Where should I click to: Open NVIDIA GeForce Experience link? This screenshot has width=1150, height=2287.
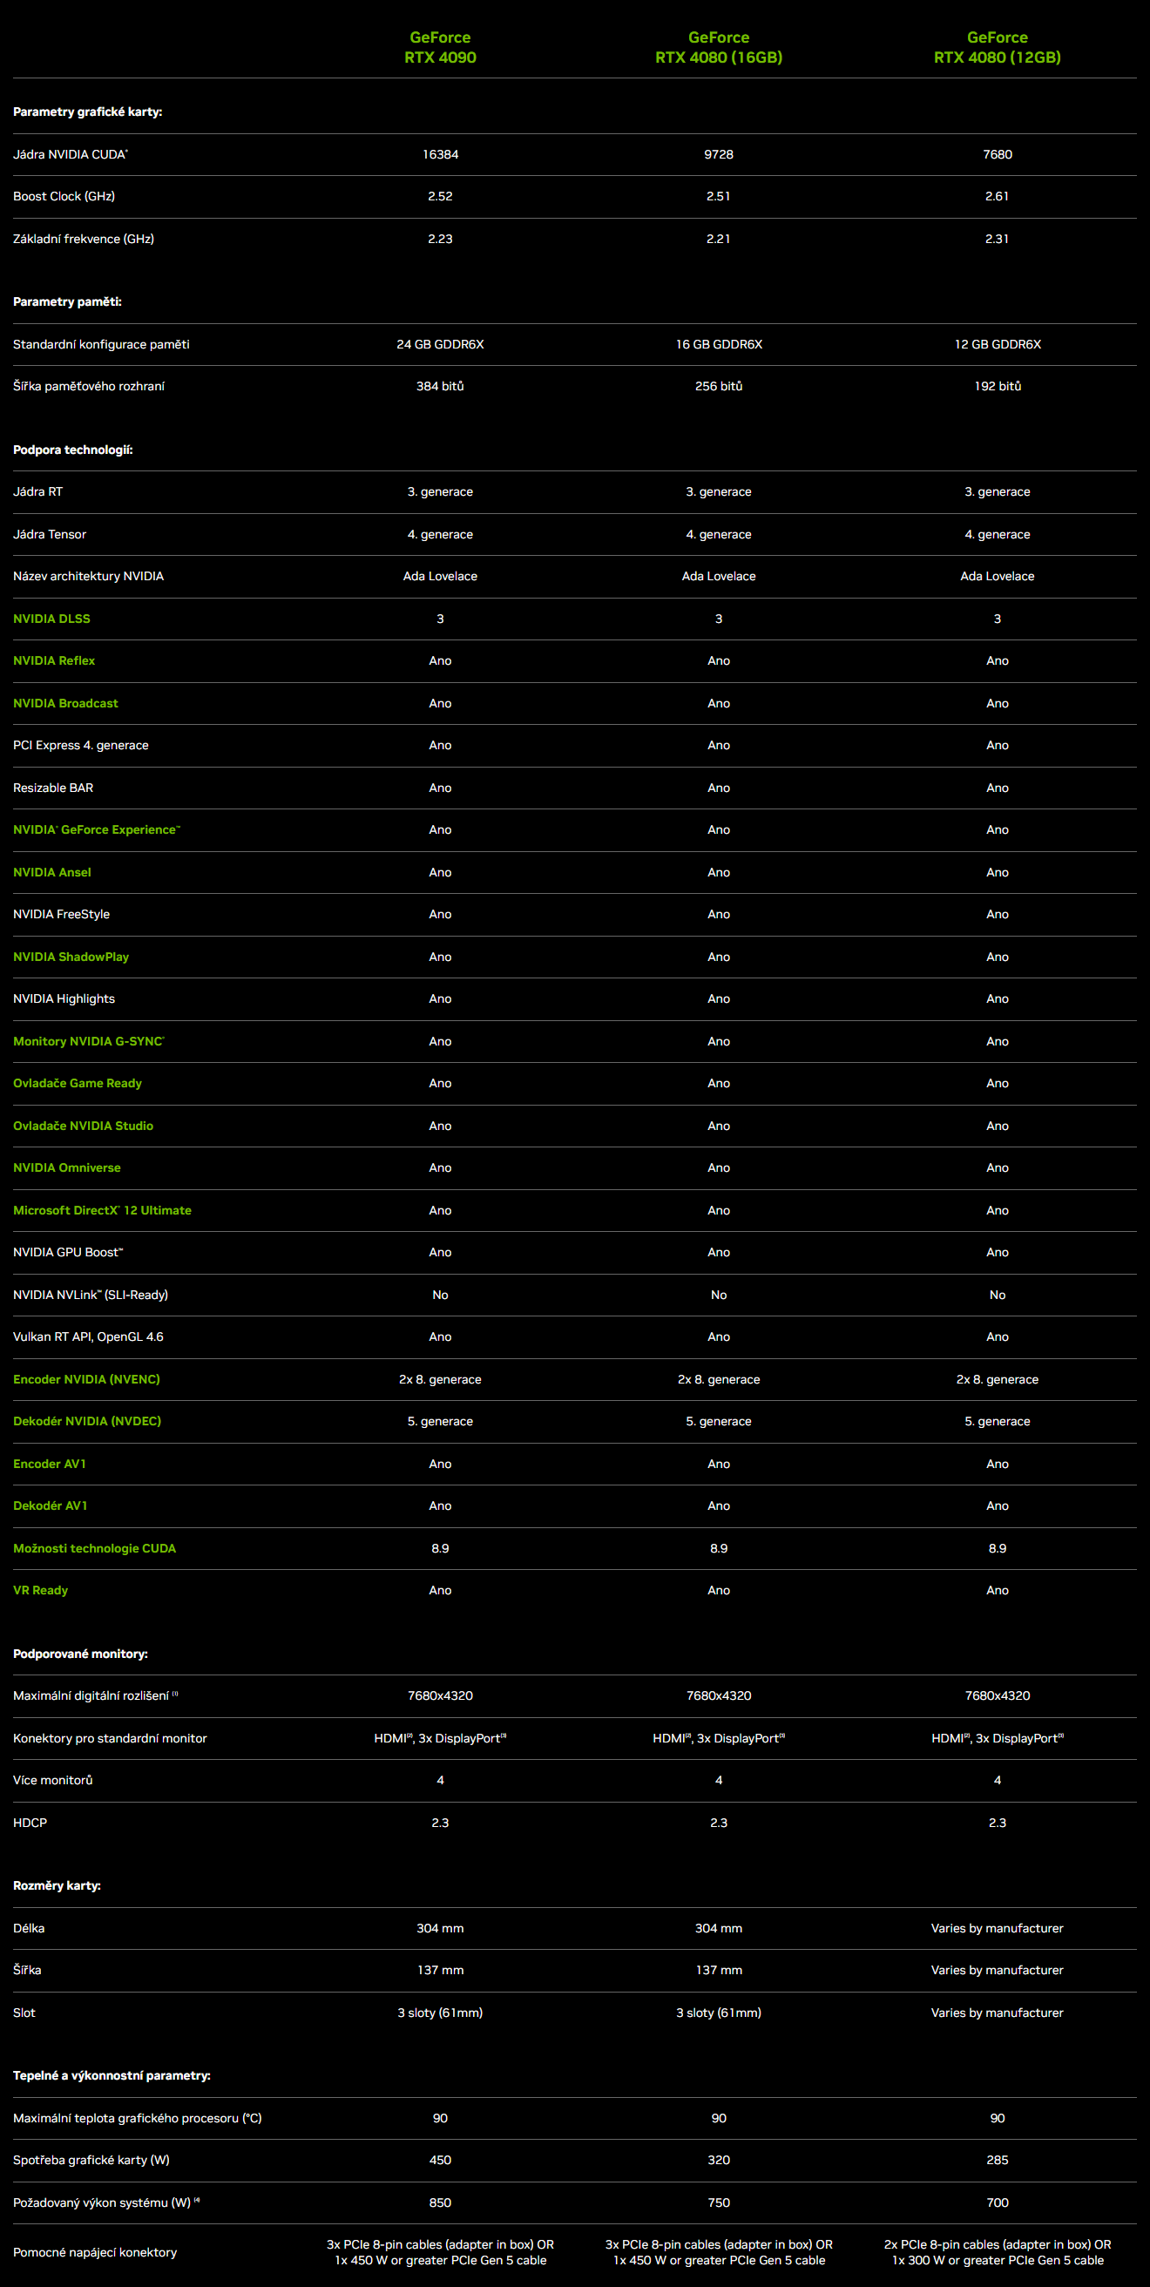(97, 829)
